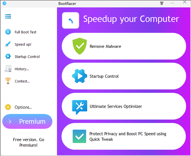Select Full Boot Test in sidebar
The image size is (191, 156).
(25, 32)
